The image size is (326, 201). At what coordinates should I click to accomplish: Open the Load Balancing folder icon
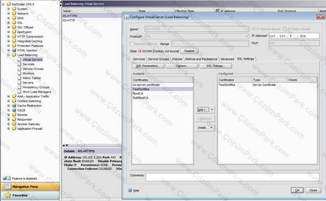click(14, 55)
